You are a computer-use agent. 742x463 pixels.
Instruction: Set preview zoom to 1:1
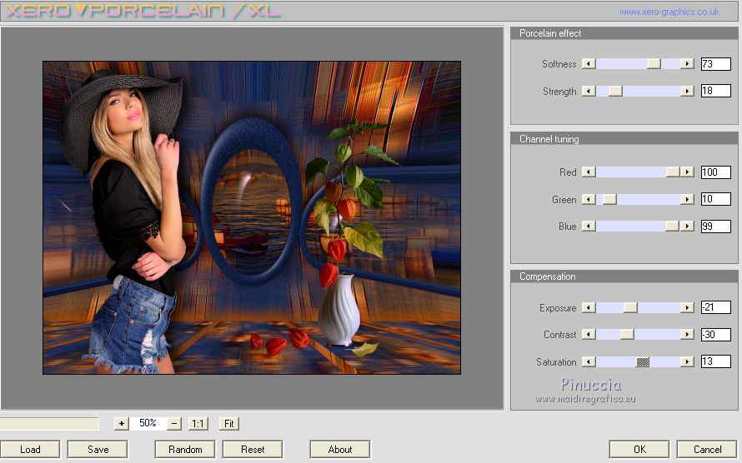tap(198, 423)
